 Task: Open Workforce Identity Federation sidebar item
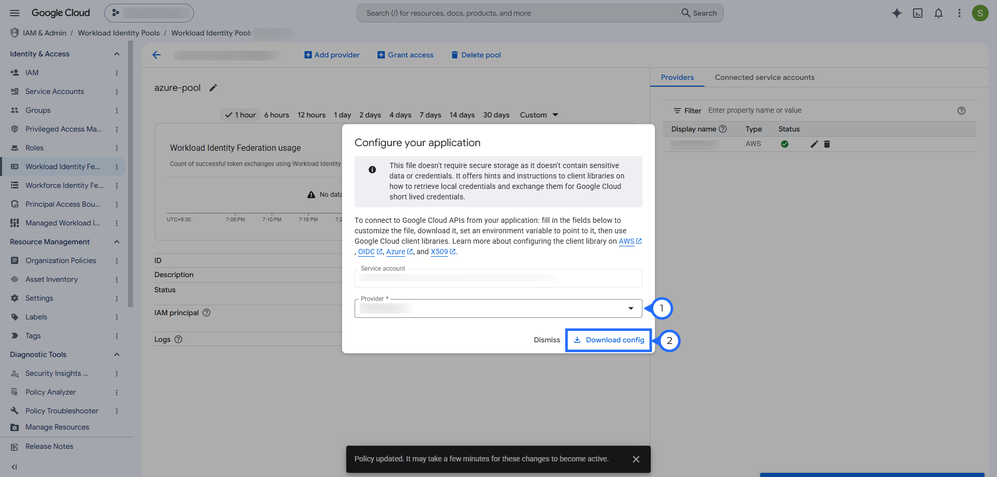click(x=64, y=185)
